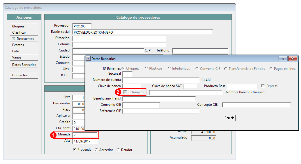
Task: Click the Clave de banco SAT field
Action: pos(191,86)
